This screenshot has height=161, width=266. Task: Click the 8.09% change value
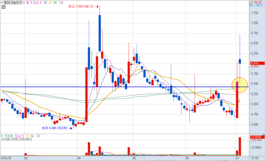point(255,66)
